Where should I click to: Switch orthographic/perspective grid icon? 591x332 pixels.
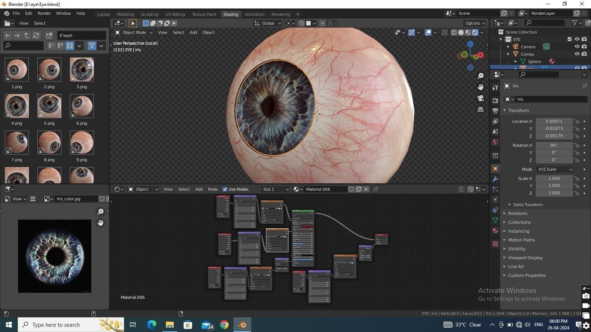[481, 110]
